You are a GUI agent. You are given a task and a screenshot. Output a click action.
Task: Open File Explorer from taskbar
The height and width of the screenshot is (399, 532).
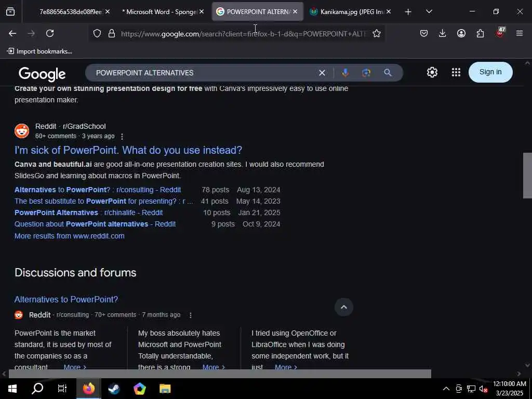(165, 389)
